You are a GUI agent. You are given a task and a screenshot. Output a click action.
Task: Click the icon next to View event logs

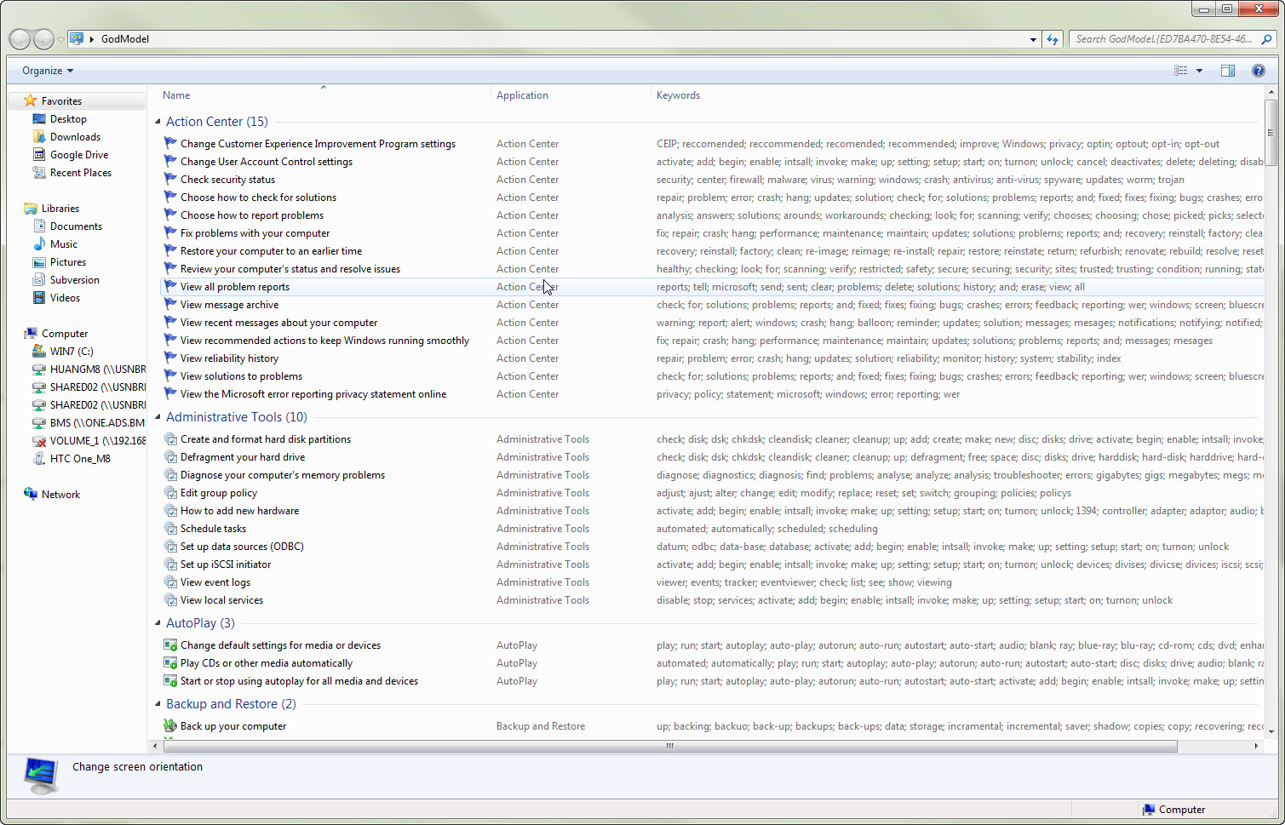170,582
